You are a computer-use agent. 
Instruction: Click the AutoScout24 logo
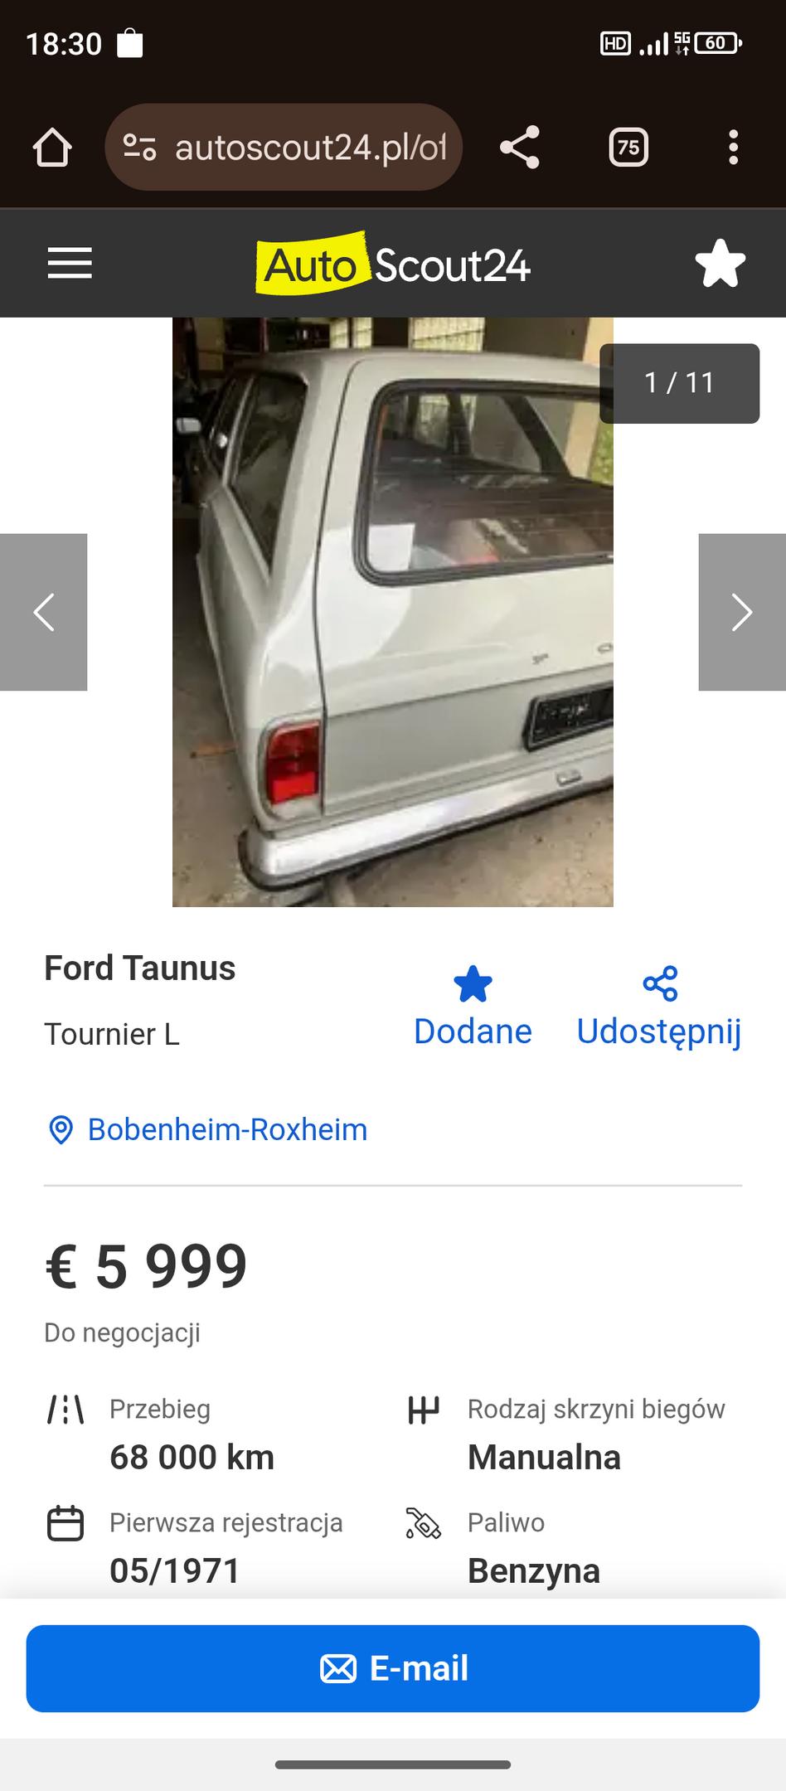click(393, 264)
